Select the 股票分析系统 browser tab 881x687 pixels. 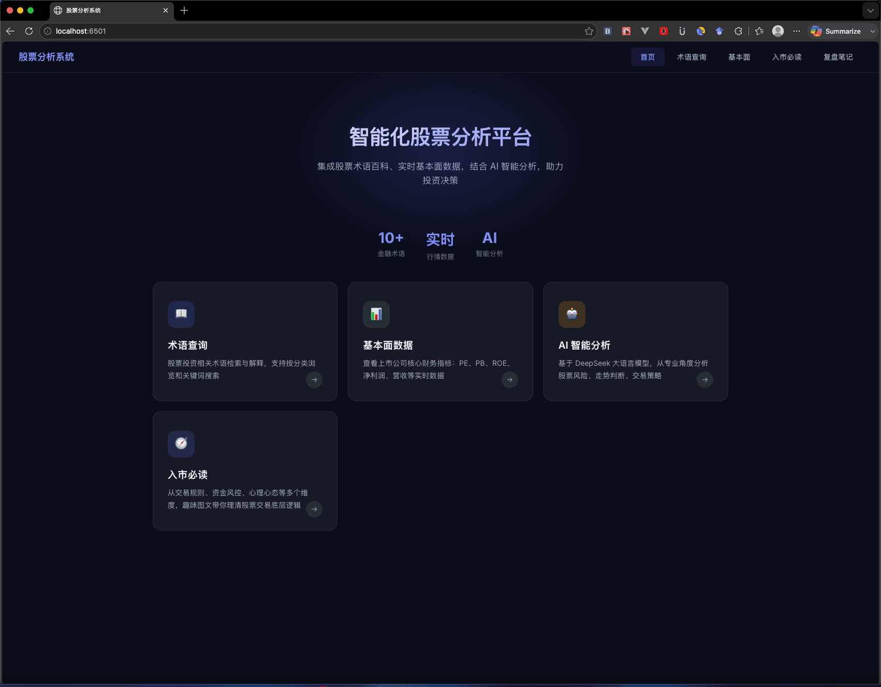pyautogui.click(x=111, y=10)
